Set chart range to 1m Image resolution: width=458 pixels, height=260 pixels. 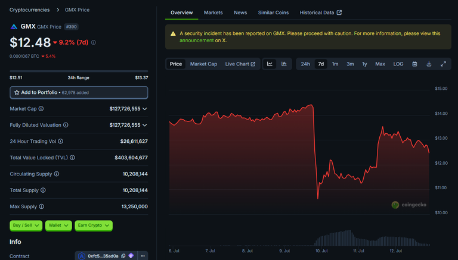click(335, 64)
